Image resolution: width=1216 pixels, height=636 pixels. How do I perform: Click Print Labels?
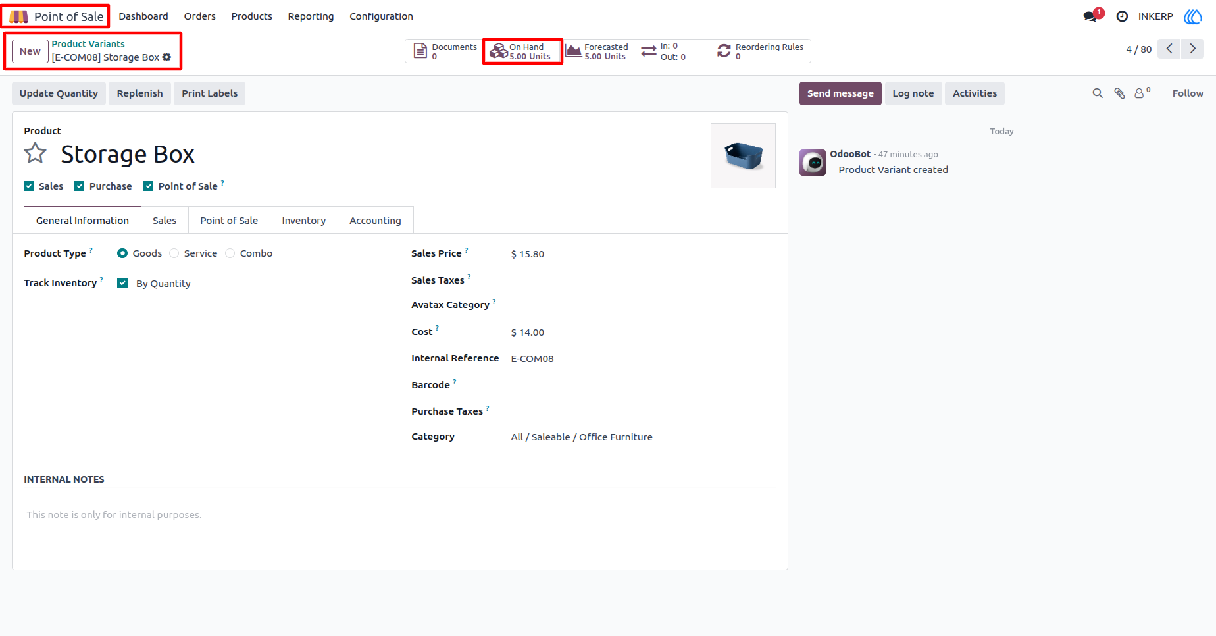[x=210, y=93]
